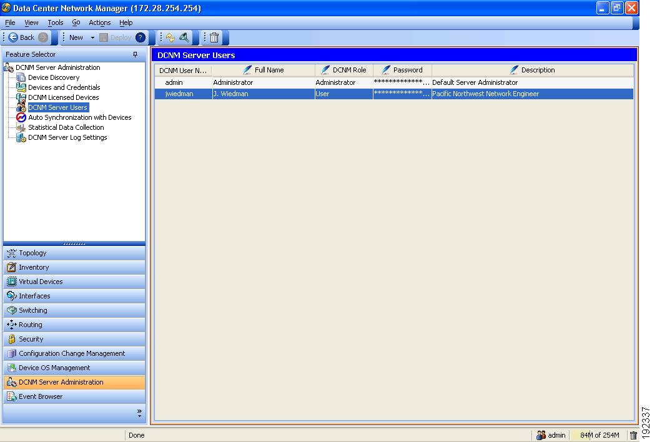Select Auto Synchronization with Devices
Screen dimensions: 652x442
pos(80,117)
